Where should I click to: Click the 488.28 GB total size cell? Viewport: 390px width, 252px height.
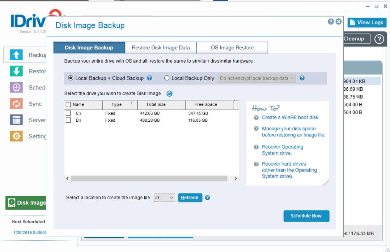(x=150, y=120)
